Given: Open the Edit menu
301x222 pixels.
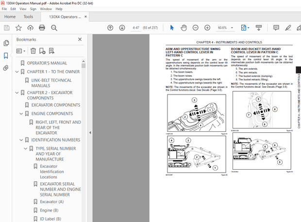Looking at the screenshot, I should point(13,9).
